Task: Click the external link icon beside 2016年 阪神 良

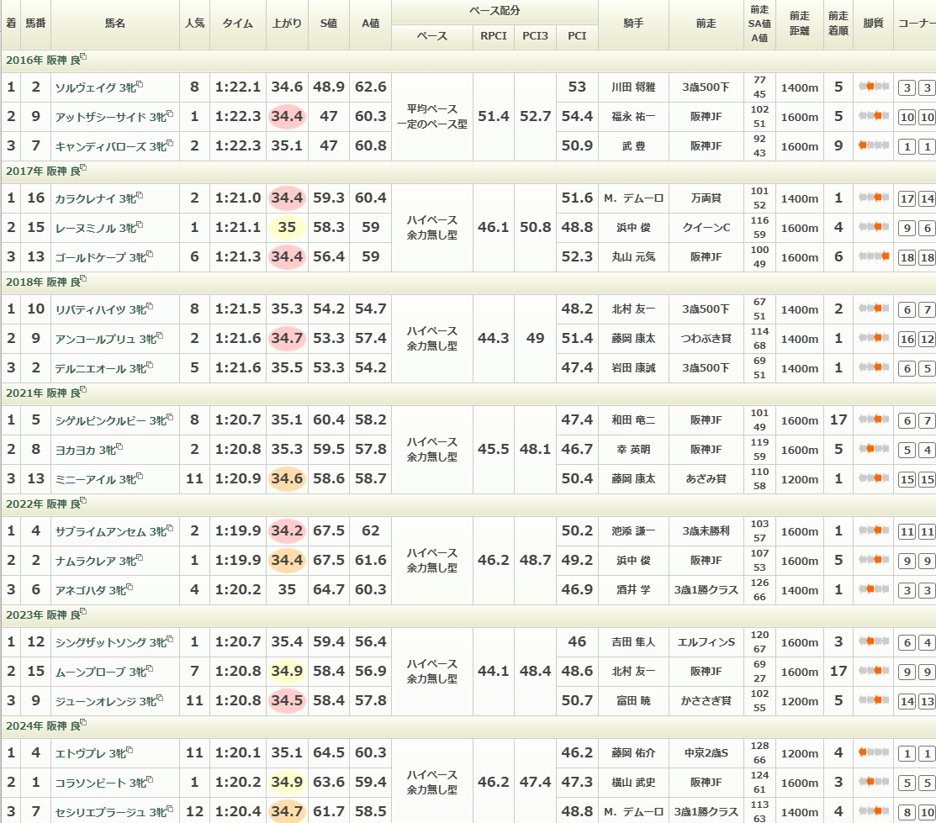Action: click(83, 58)
